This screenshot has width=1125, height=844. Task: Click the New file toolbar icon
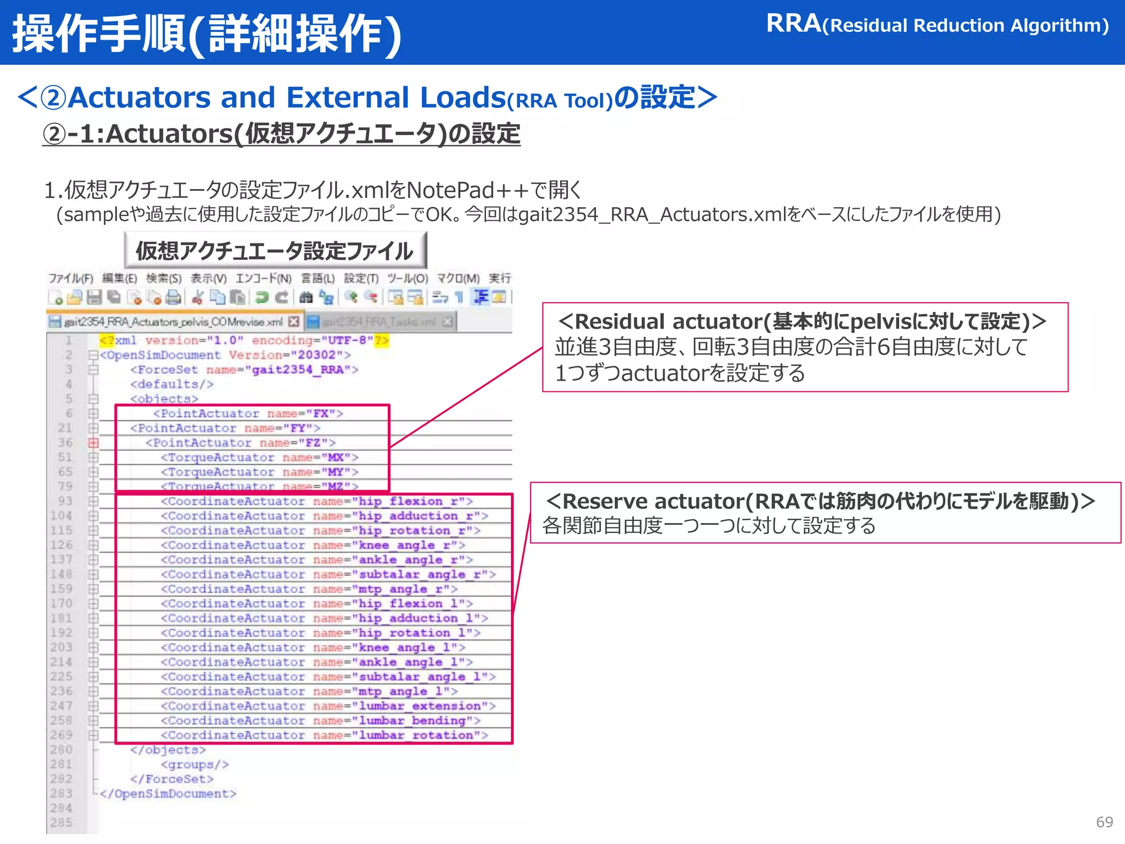pyautogui.click(x=55, y=297)
